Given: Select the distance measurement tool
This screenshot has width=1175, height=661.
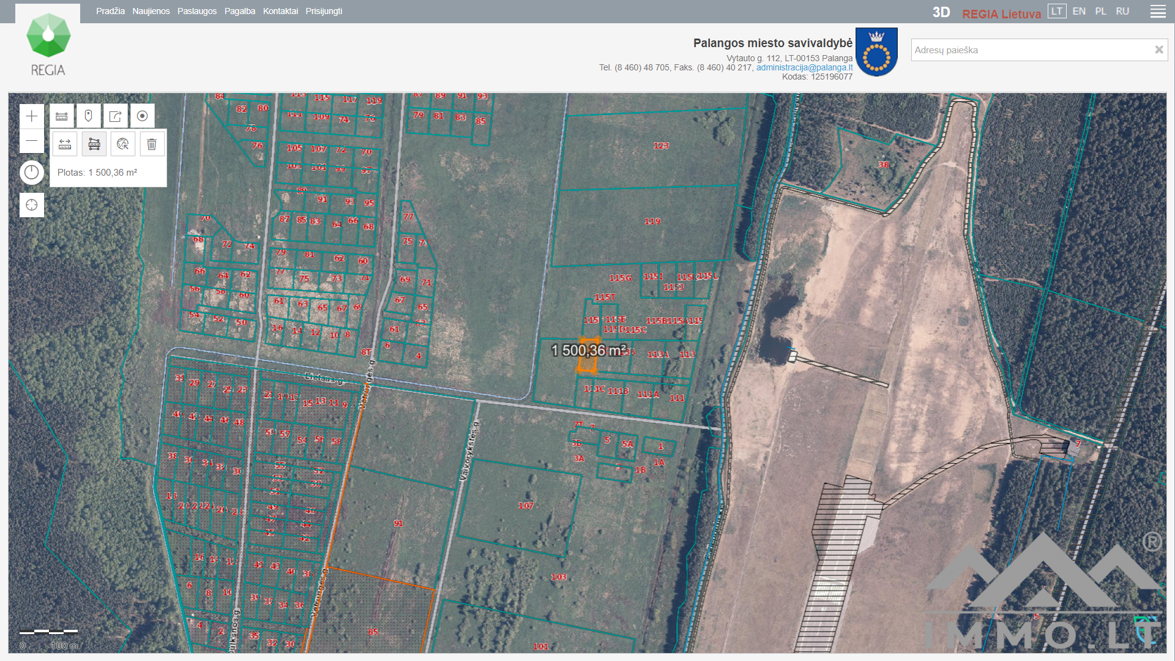Looking at the screenshot, I should pos(65,144).
